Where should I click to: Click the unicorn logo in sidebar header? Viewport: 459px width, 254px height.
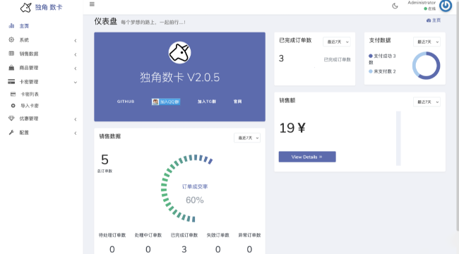[25, 7]
